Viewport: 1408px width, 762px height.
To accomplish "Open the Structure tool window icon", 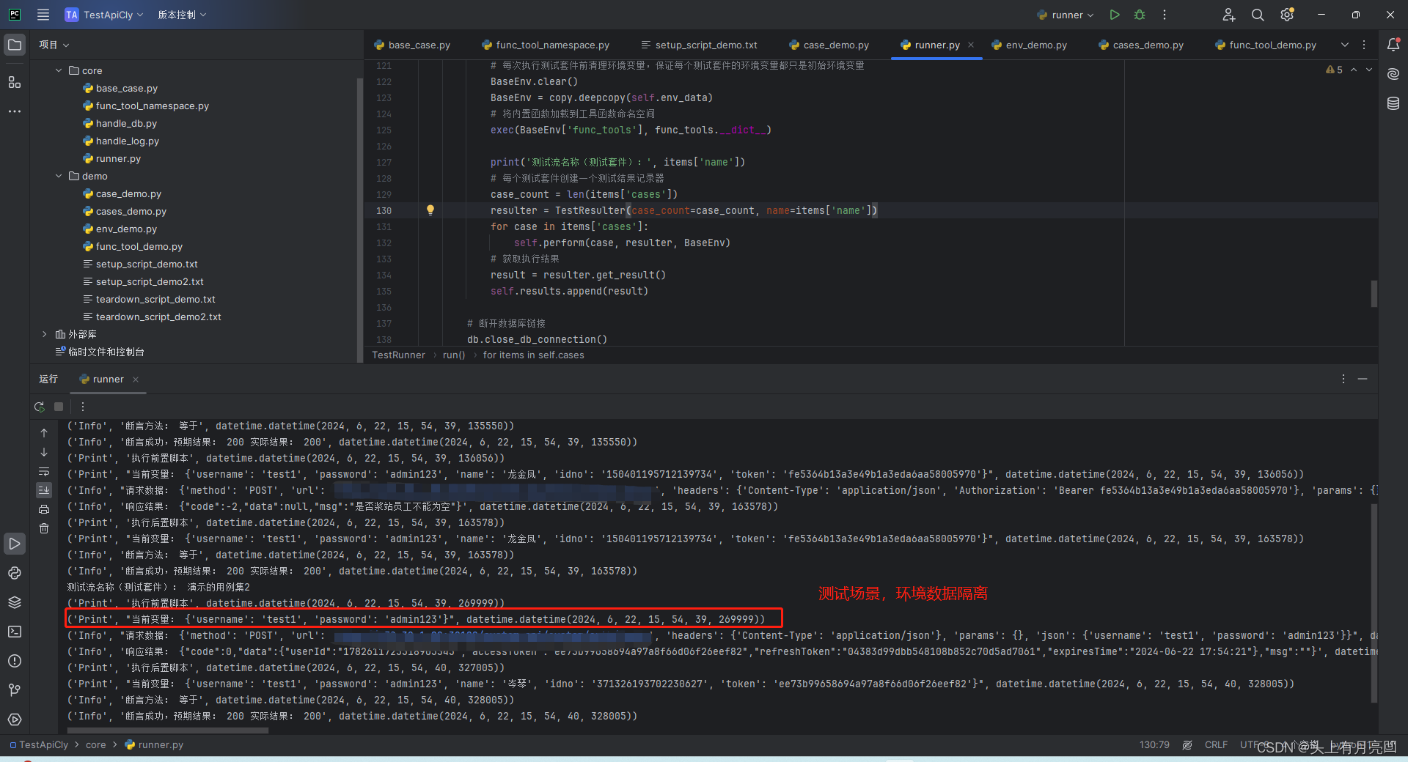I will [15, 82].
